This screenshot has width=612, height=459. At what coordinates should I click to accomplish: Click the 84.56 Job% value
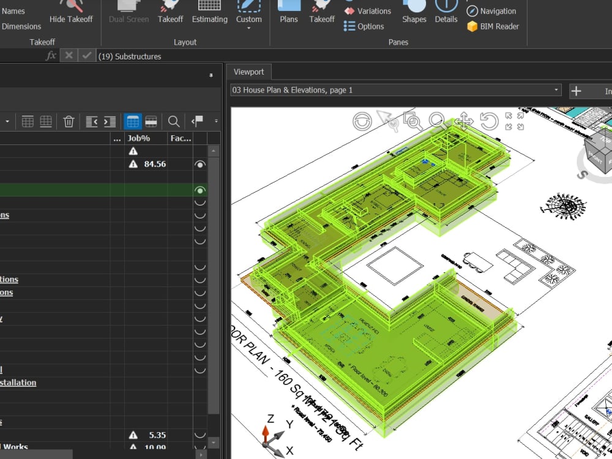pos(155,164)
